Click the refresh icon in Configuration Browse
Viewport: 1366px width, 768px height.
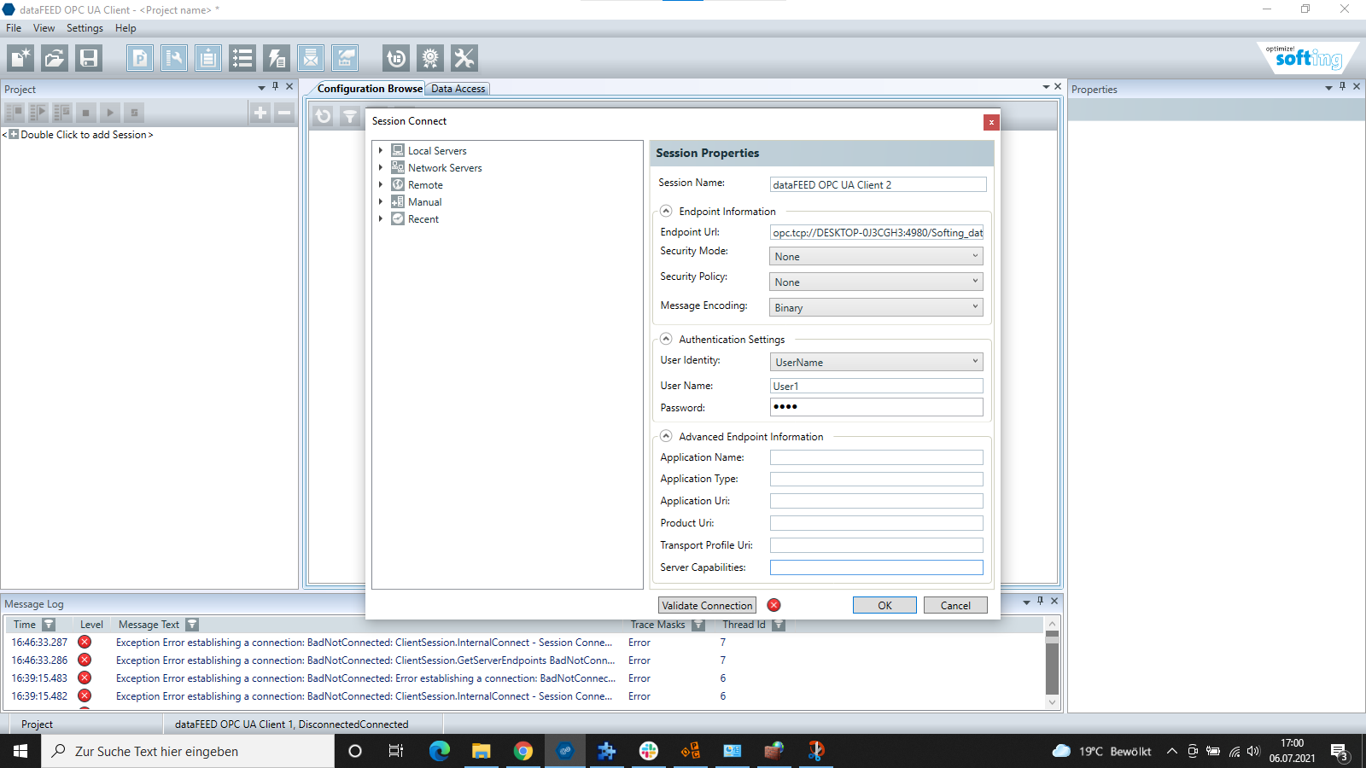point(323,116)
